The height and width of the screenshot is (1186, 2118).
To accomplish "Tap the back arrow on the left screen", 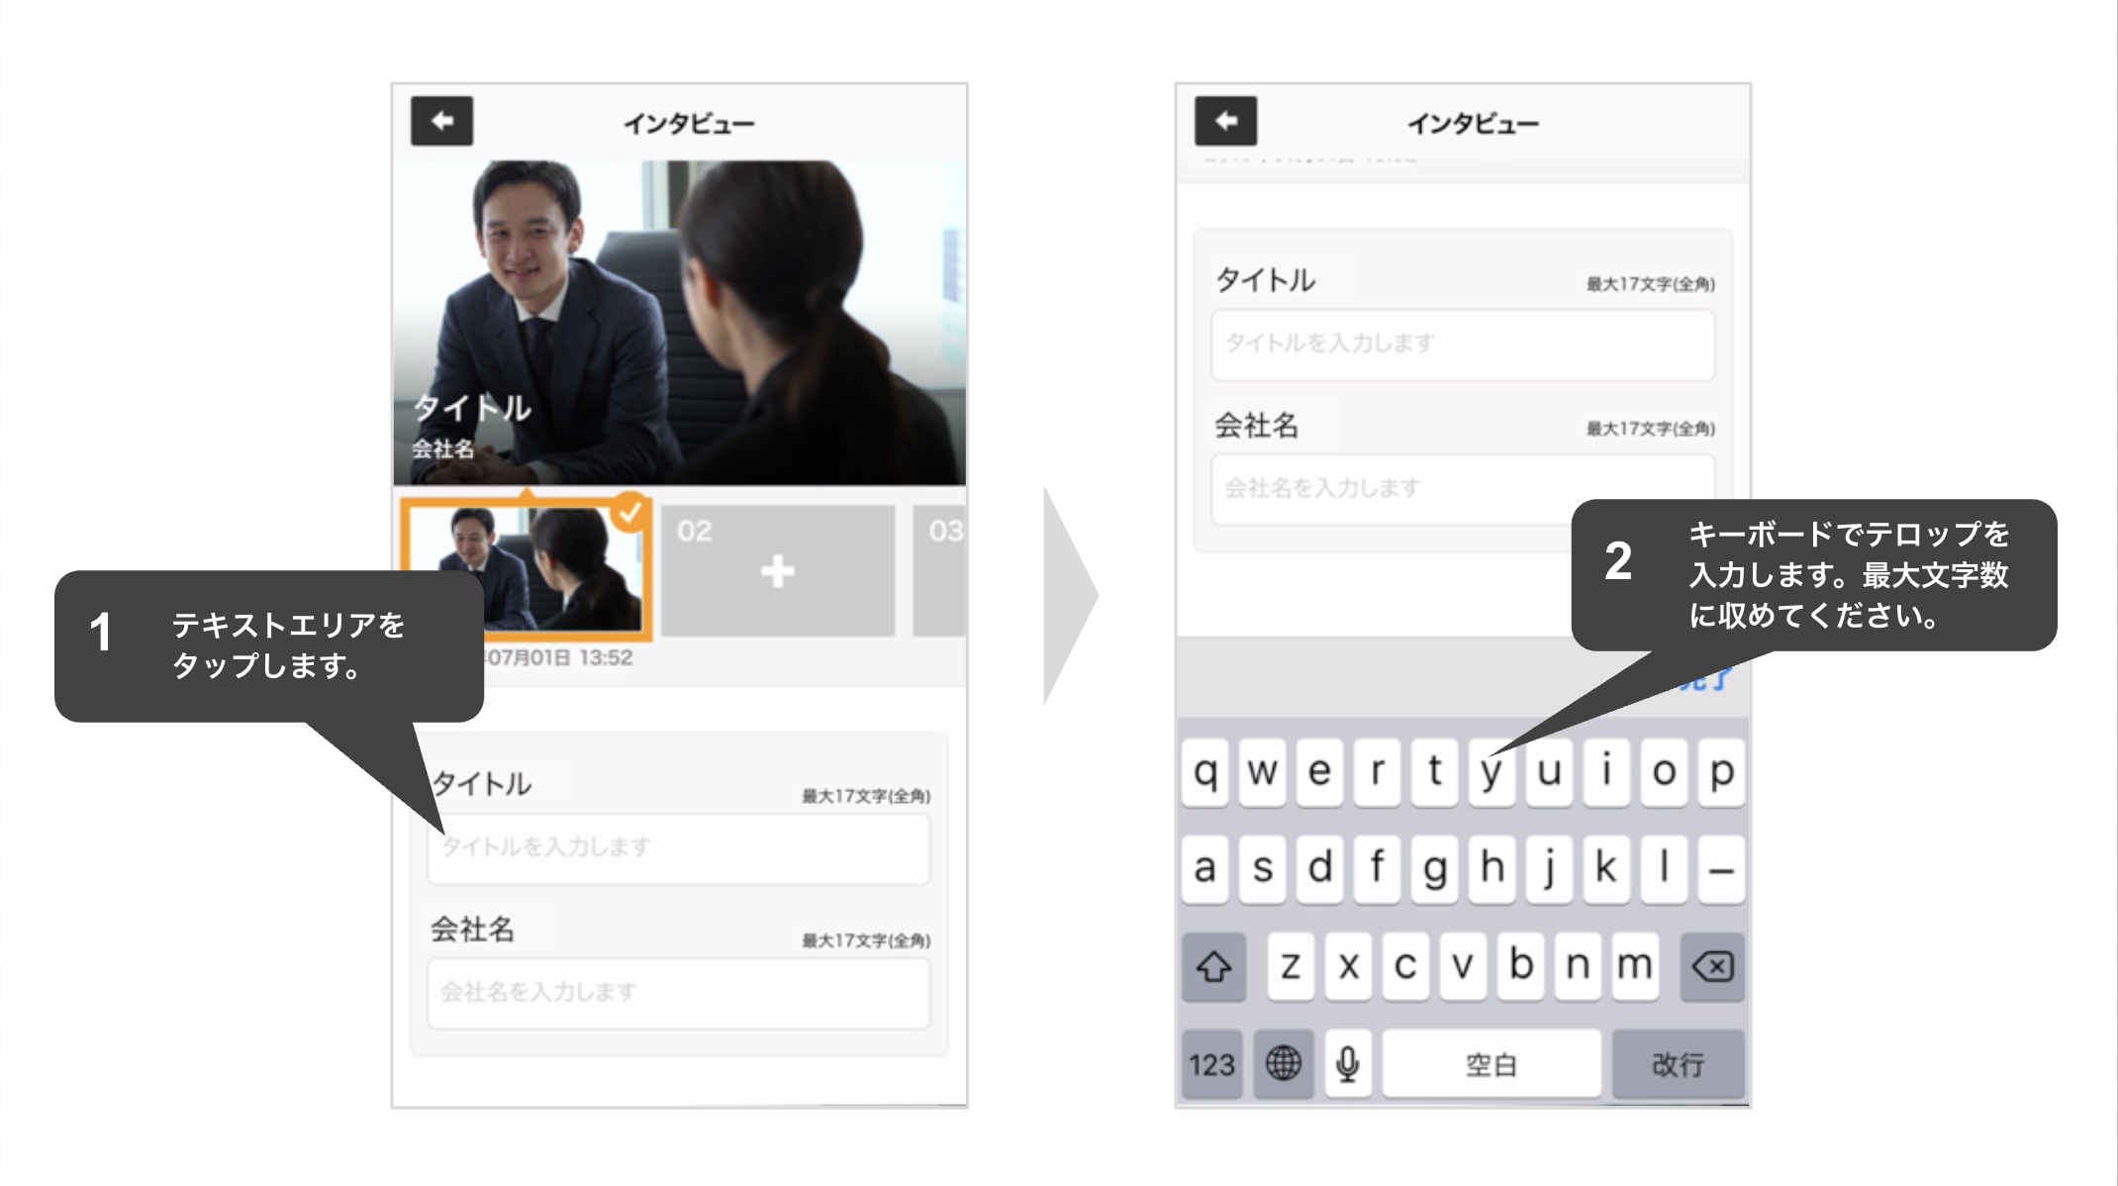I will [x=442, y=120].
